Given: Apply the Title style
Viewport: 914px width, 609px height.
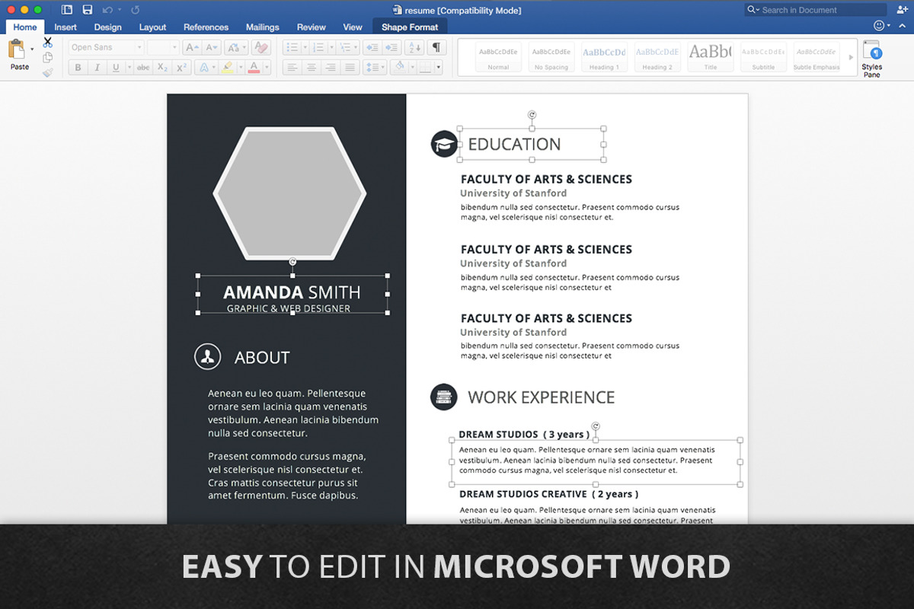Looking at the screenshot, I should tap(710, 58).
